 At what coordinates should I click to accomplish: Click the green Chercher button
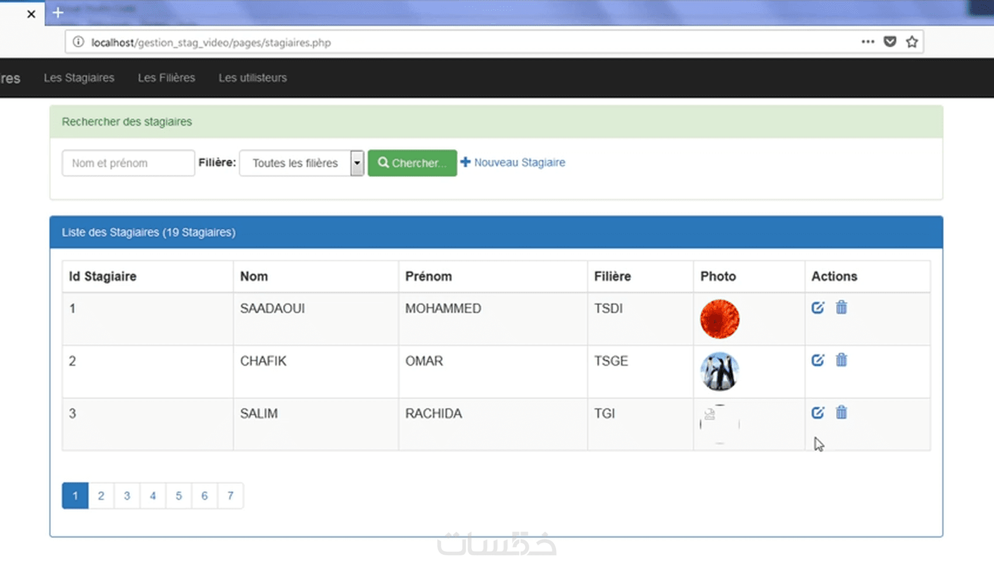tap(412, 163)
